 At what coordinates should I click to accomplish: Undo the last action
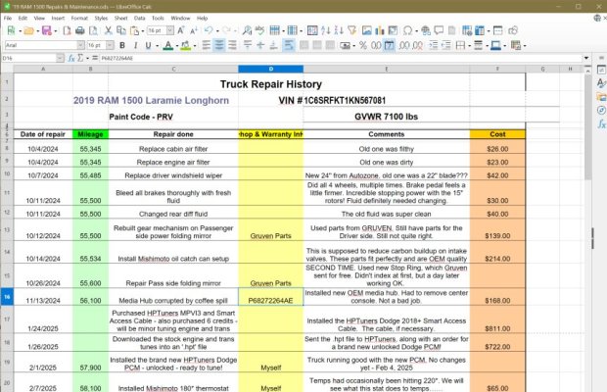[210, 30]
